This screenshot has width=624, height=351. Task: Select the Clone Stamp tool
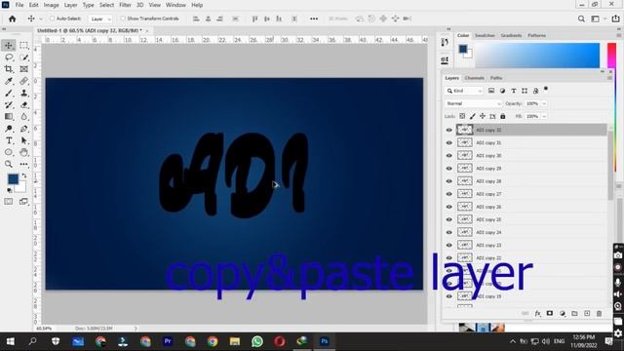click(x=23, y=94)
